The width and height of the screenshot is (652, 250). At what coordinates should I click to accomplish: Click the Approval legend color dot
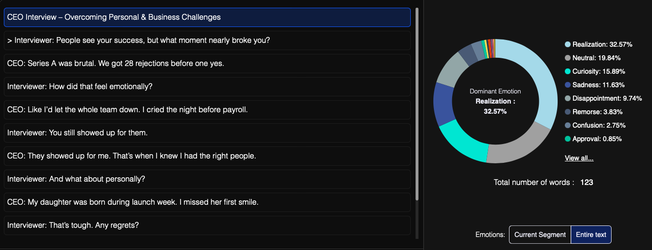568,139
